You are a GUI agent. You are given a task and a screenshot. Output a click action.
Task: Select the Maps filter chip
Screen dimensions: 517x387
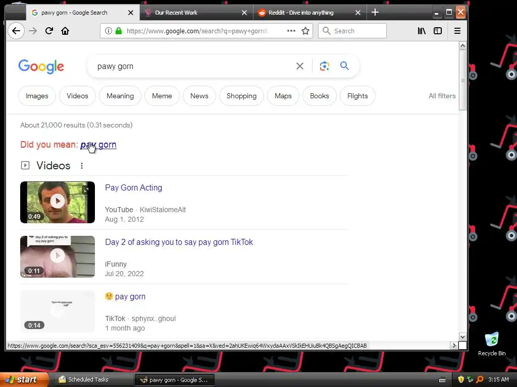pos(283,96)
